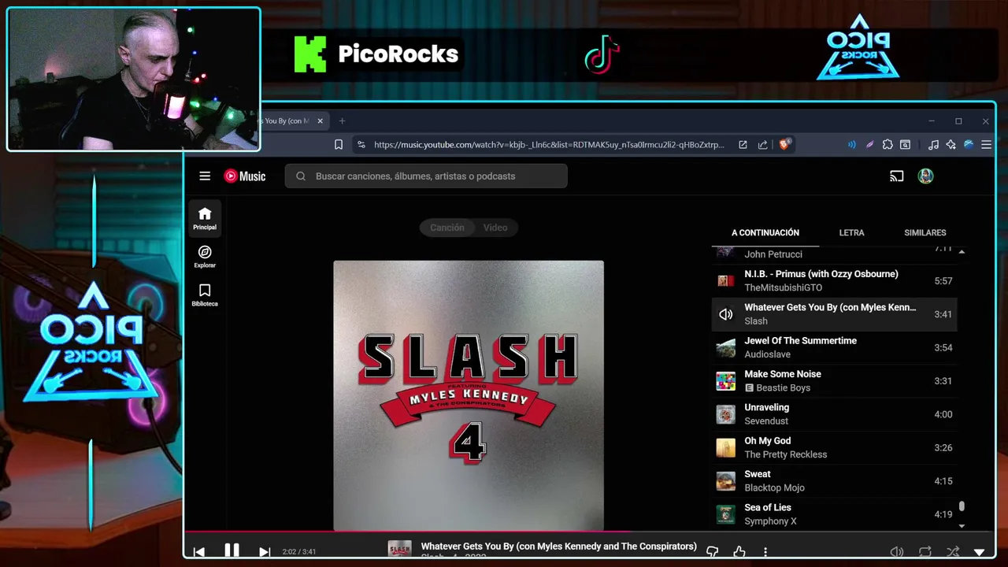The width and height of the screenshot is (1008, 567).
Task: Click the speaker icon on Whatever Gets You By row
Action: click(x=725, y=314)
